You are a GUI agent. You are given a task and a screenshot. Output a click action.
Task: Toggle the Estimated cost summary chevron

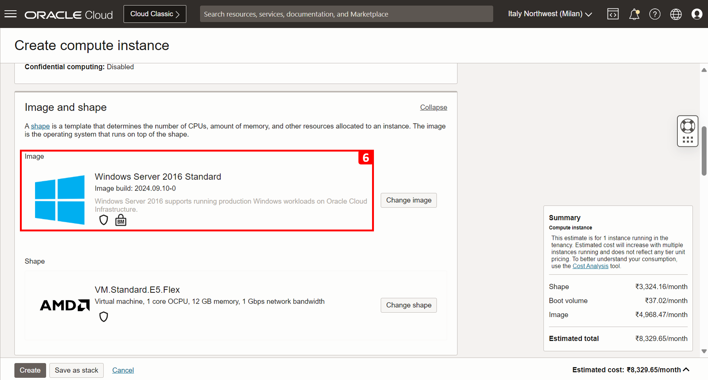tap(686, 370)
